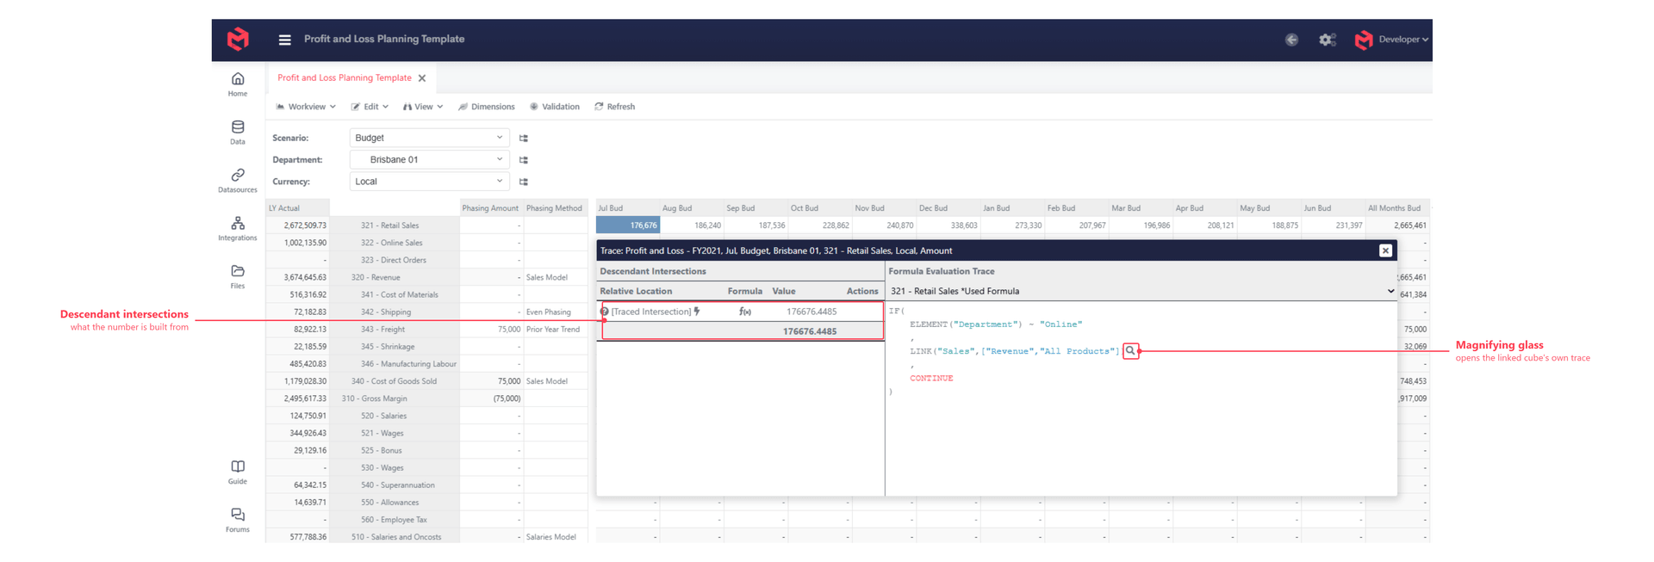Open the Guide from the sidebar
This screenshot has width=1654, height=562.
coord(238,472)
